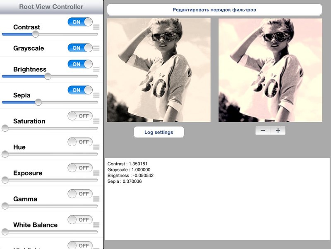Viewport: 331px width, 249px height.
Task: Click the Gamma drag handle icon
Action: (x=97, y=199)
